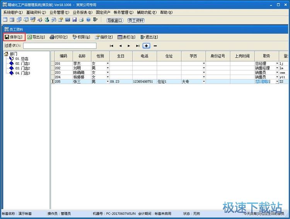Open the Permissions (权限) tool
Viewport: 290px width, 219px height.
coord(81,37)
